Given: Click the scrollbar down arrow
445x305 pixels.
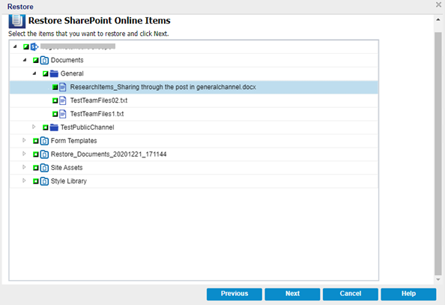Looking at the screenshot, I should 438,280.
